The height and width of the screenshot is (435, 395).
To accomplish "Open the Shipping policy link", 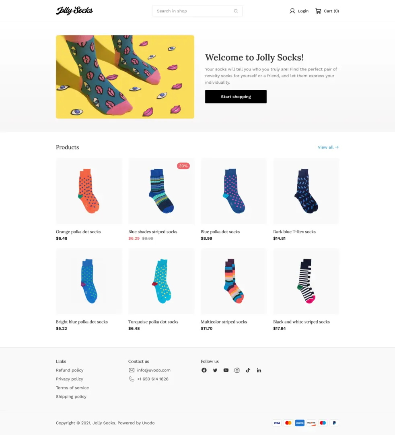I will pos(71,396).
